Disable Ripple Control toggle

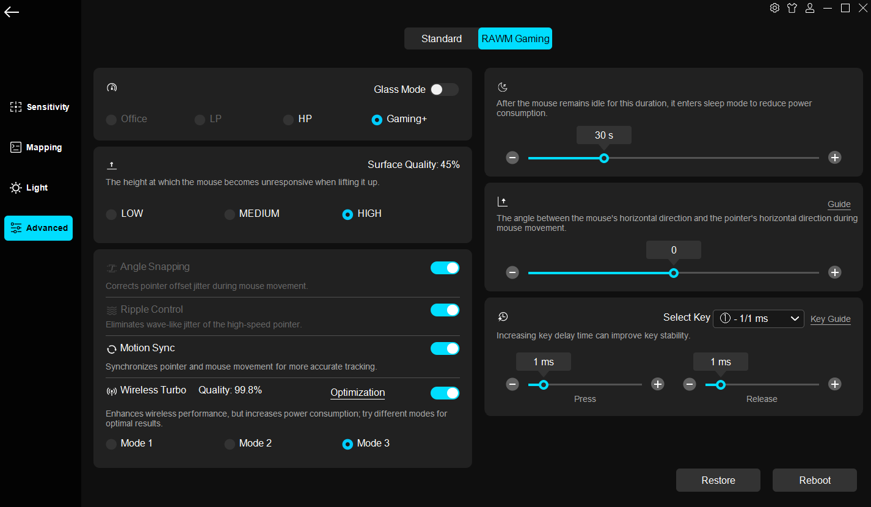tap(445, 310)
